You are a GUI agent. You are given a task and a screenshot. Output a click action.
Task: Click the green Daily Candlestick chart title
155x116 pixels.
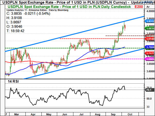pos(69,7)
